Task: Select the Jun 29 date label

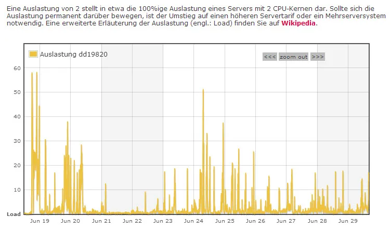Action: (x=348, y=221)
